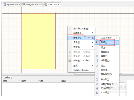Select the Editor tab below the canvas
The image size is (134, 100).
pos(8,77)
